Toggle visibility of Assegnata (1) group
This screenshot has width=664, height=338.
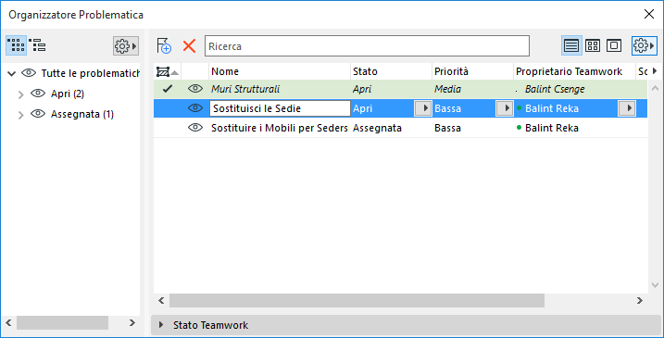point(38,114)
